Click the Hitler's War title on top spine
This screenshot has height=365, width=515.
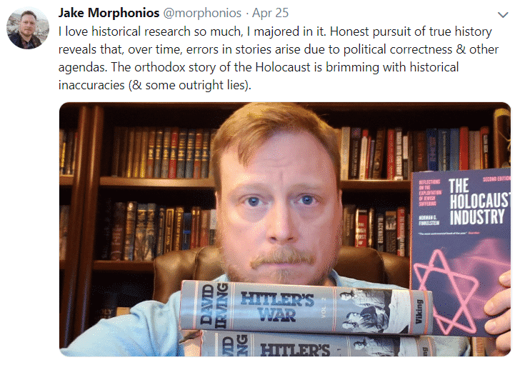click(277, 306)
